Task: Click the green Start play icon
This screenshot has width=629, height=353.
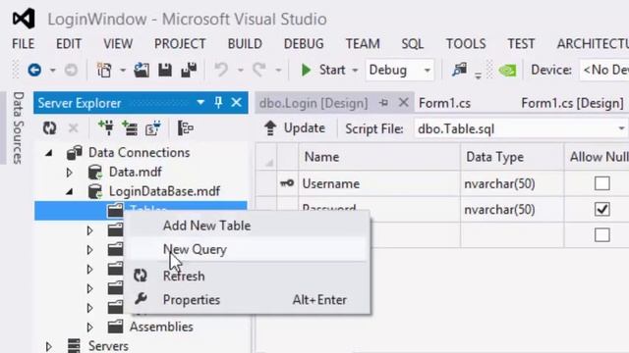Action: coord(306,71)
